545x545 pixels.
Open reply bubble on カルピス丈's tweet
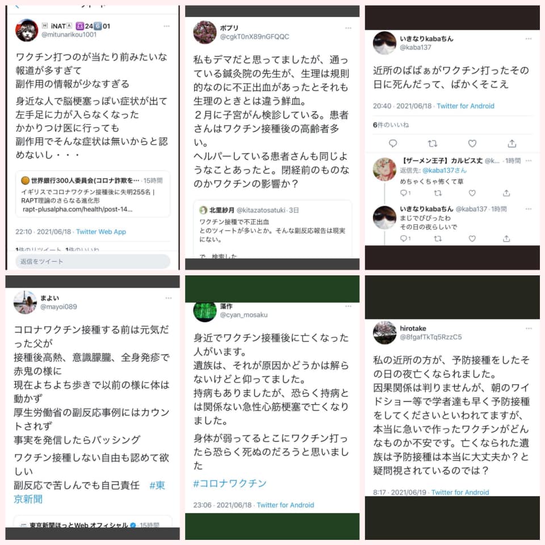click(x=404, y=193)
